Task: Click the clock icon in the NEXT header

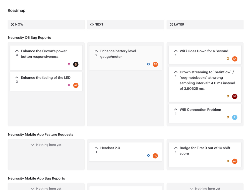Action: [92, 24]
